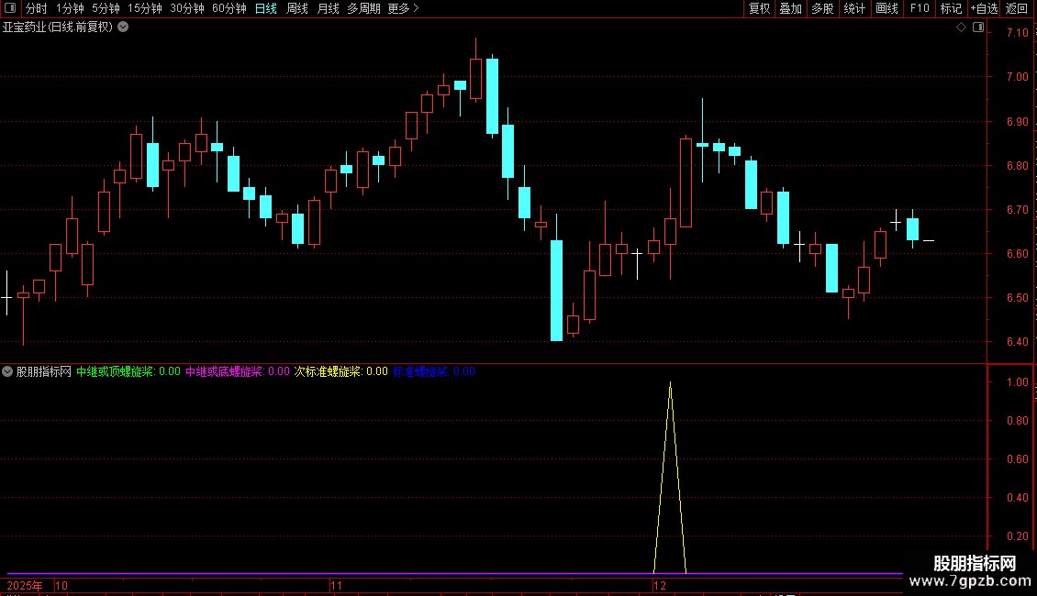Click the yellow spike peak in indicator panel
This screenshot has width=1037, height=596.
(670, 384)
